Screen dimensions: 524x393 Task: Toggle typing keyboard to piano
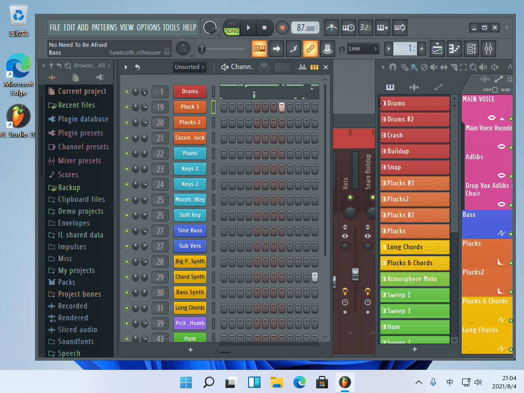(x=259, y=49)
